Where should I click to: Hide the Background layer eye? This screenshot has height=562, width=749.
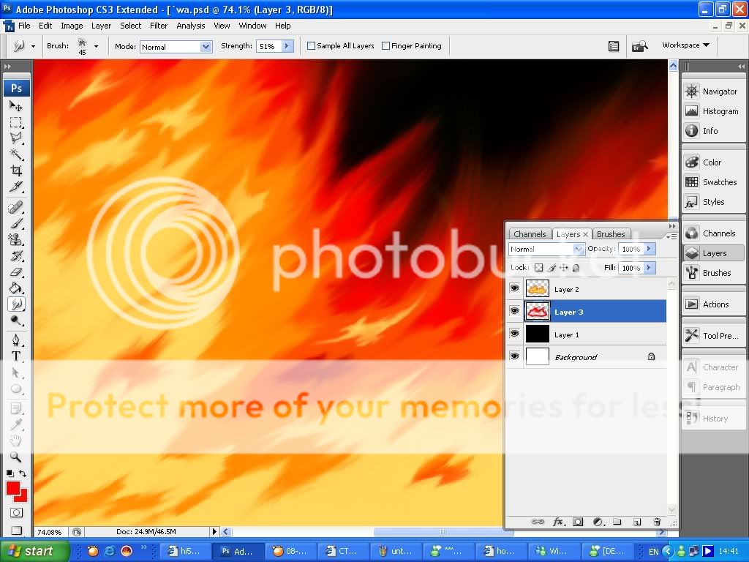514,356
